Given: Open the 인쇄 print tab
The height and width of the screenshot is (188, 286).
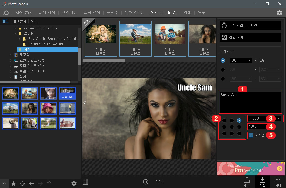Looking at the screenshot, I should coord(187,13).
